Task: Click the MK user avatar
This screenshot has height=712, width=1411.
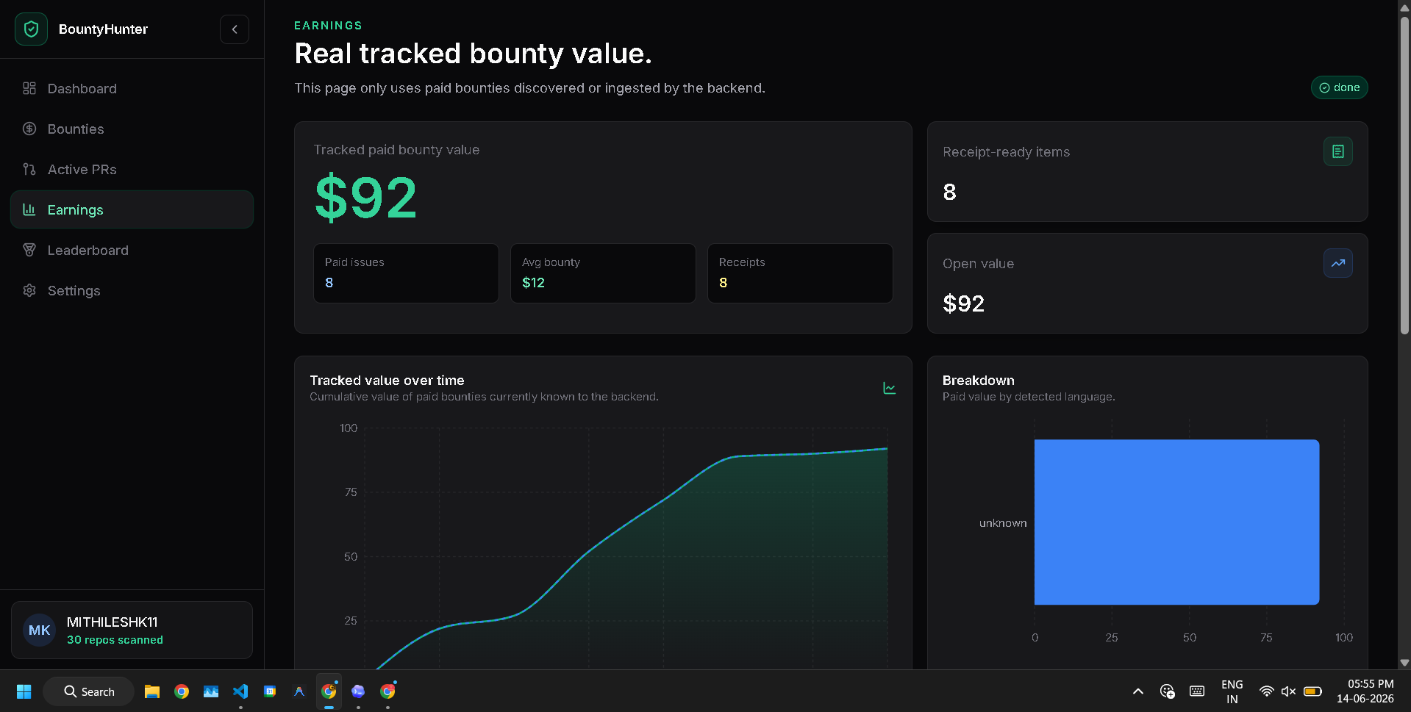Action: 40,630
